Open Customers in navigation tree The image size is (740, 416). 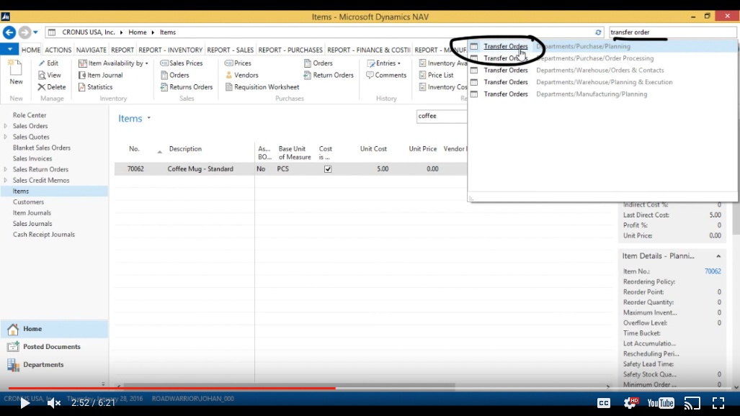[x=28, y=202]
